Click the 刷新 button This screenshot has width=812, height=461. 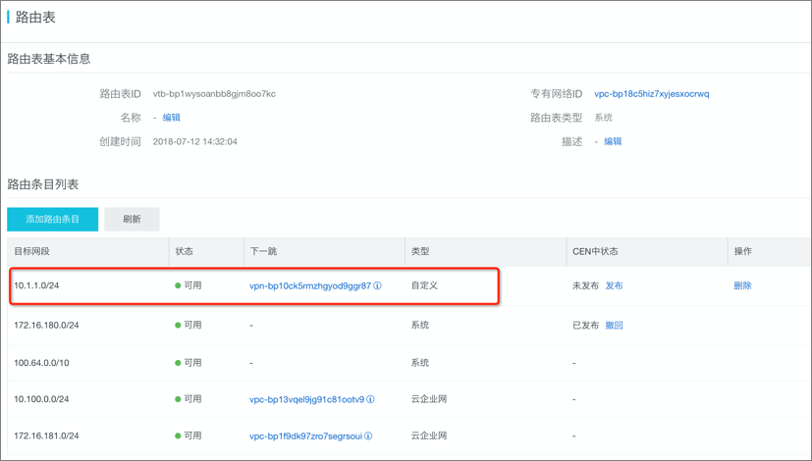pyautogui.click(x=132, y=220)
